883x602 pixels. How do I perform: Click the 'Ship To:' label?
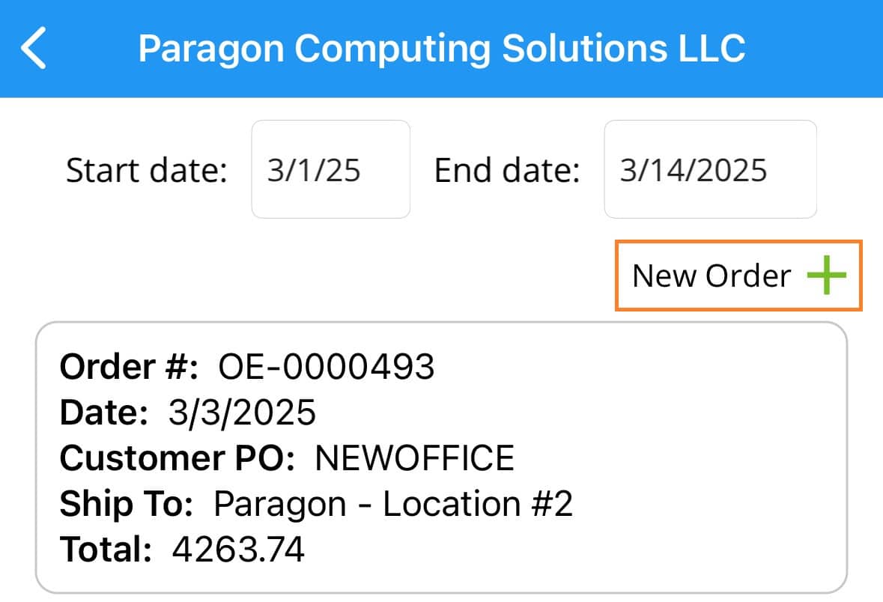click(126, 504)
